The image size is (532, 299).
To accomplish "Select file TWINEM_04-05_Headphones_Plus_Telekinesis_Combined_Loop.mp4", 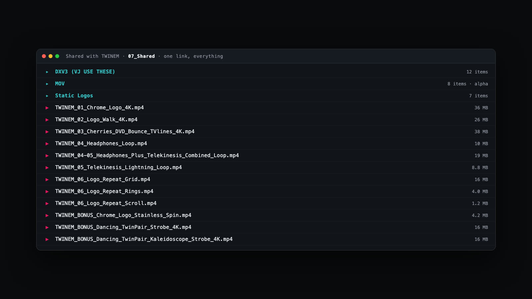I will tap(147, 155).
